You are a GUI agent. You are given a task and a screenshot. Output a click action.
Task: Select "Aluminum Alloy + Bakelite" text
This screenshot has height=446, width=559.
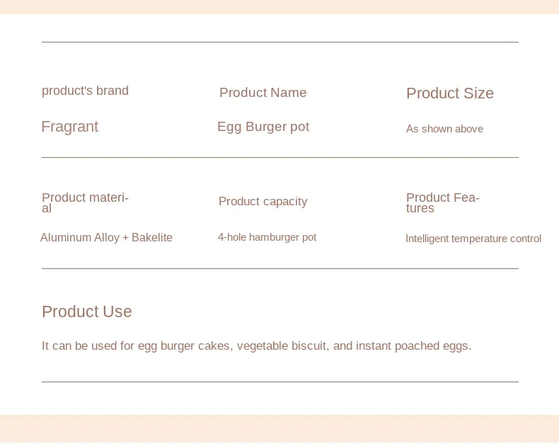[106, 238]
